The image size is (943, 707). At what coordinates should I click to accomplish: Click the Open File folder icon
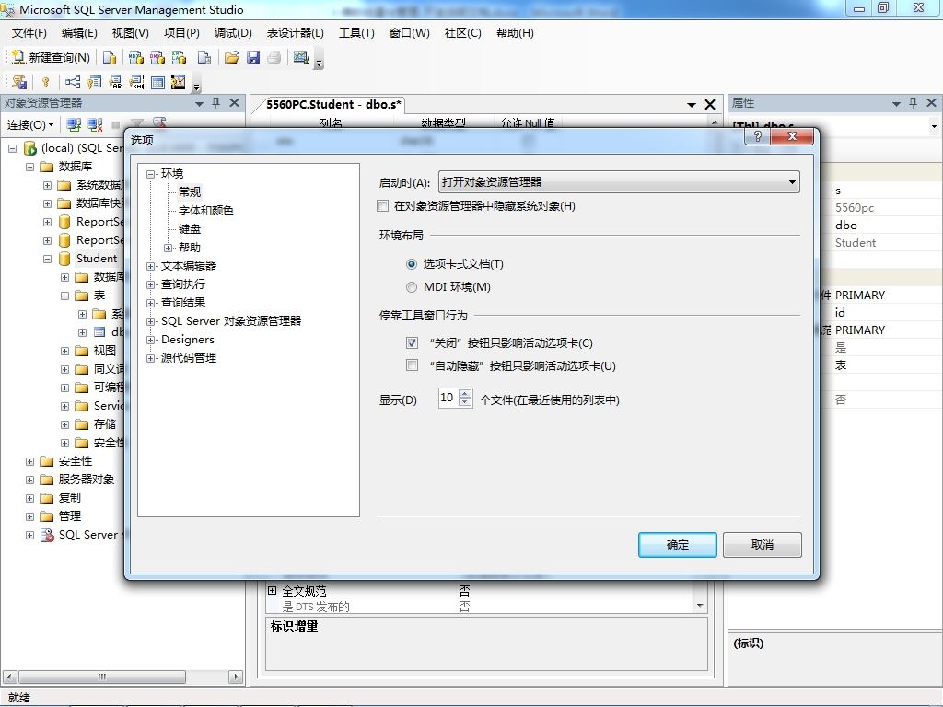coord(231,58)
